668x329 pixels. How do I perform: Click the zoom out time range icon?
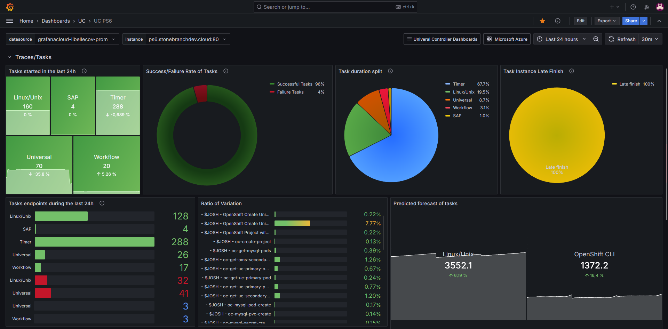[596, 39]
